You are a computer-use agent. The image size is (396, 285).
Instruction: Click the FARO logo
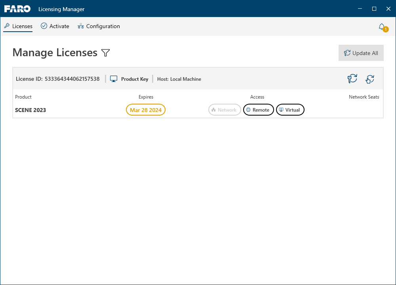pos(17,9)
